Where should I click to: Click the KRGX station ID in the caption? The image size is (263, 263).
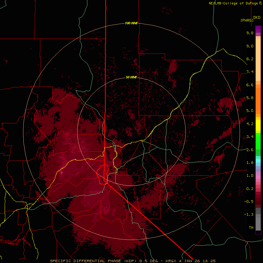point(172,261)
